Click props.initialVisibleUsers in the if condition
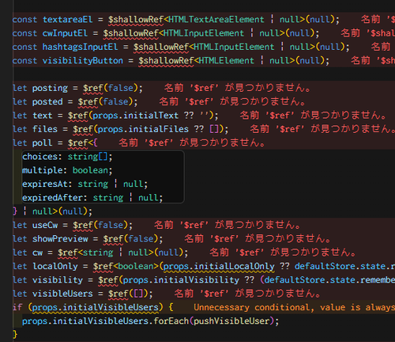Image resolution: width=395 pixels, height=342 pixels. [96, 308]
